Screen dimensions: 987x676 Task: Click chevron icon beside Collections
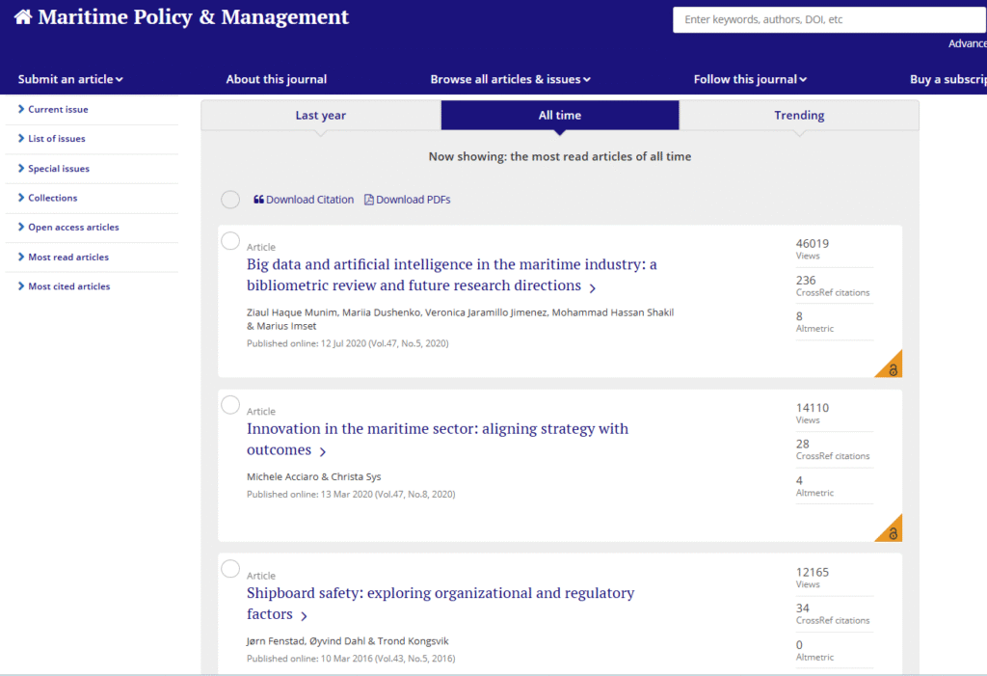21,198
